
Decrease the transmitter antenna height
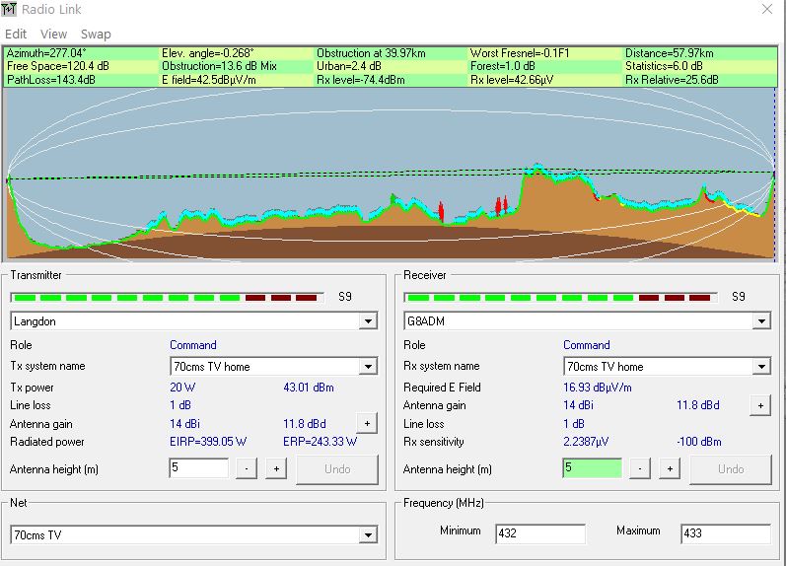point(247,468)
